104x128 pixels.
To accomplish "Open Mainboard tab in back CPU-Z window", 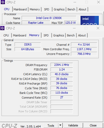I will [x=20, y=9].
